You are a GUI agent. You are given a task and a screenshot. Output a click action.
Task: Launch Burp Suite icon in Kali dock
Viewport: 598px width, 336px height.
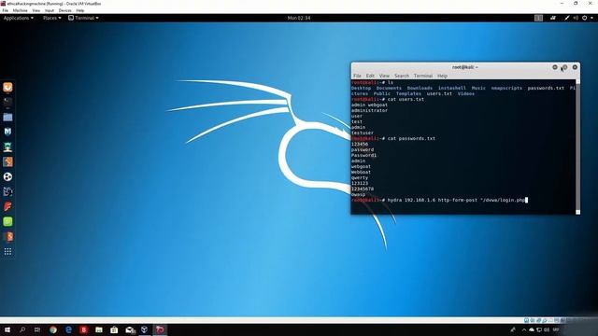[x=7, y=161]
